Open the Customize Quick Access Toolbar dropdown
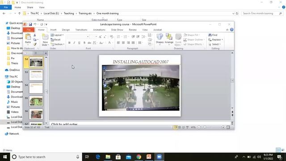The image size is (286, 161). [x=46, y=24]
